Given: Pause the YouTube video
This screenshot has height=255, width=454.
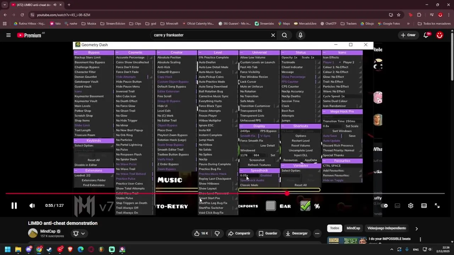Looking at the screenshot, I should tap(14, 206).
